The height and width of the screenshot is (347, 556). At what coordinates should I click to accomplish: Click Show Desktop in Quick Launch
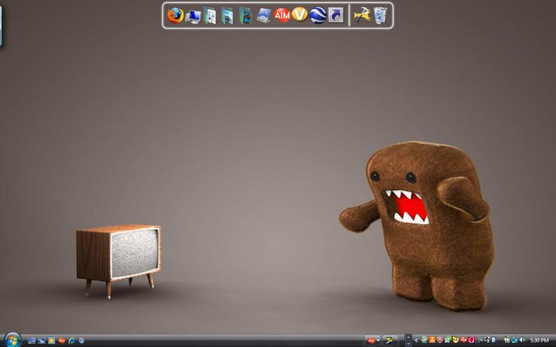tap(31, 341)
